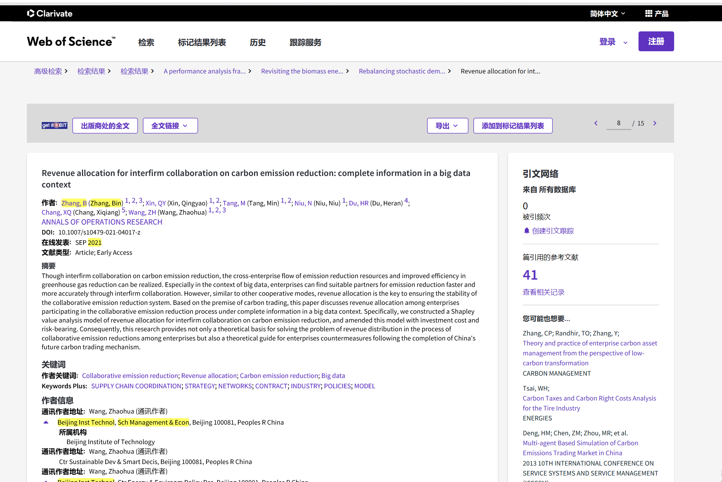This screenshot has height=482, width=722.
Task: Click the get it BIT icon
Action: (x=54, y=125)
